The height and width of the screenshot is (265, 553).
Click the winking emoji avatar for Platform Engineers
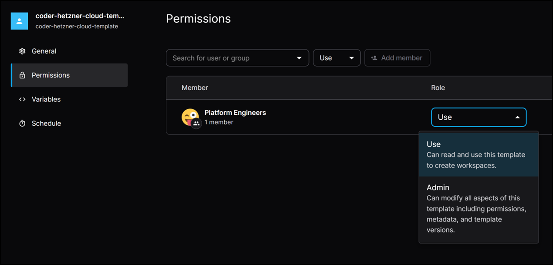(x=189, y=116)
